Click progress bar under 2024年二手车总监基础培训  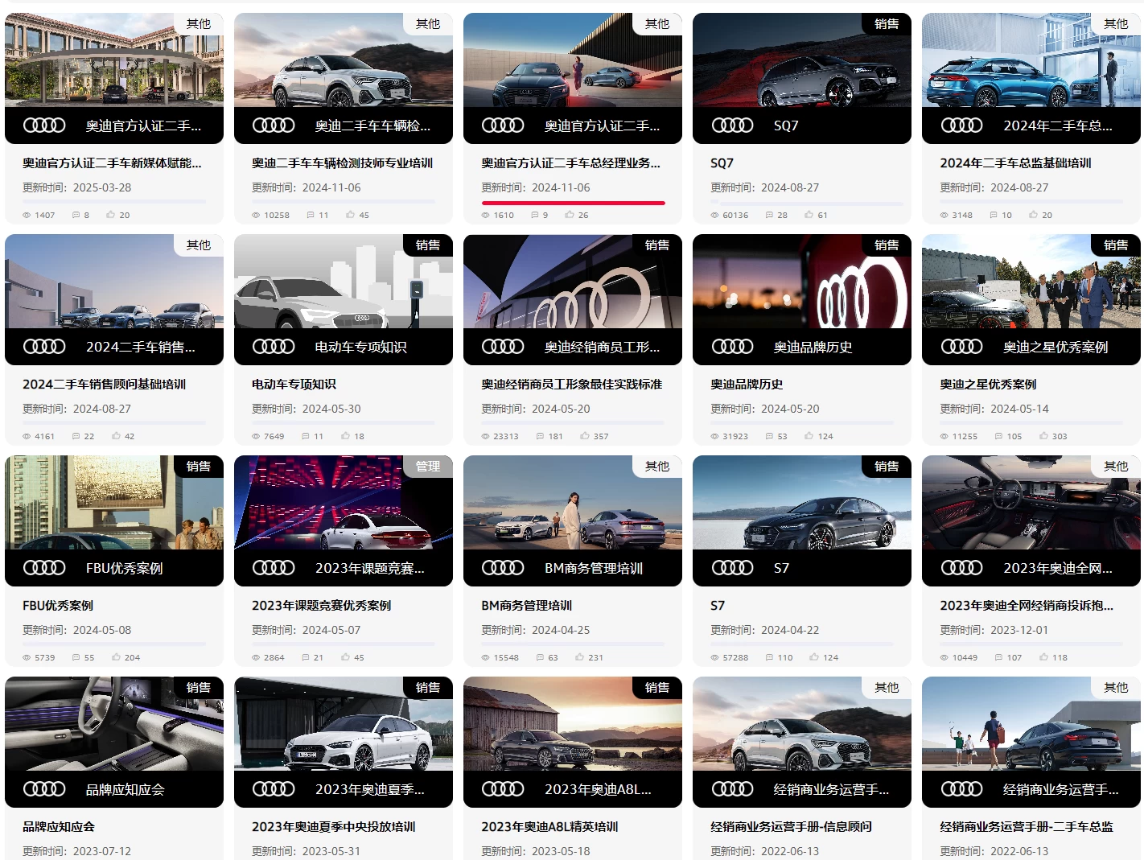1031,202
